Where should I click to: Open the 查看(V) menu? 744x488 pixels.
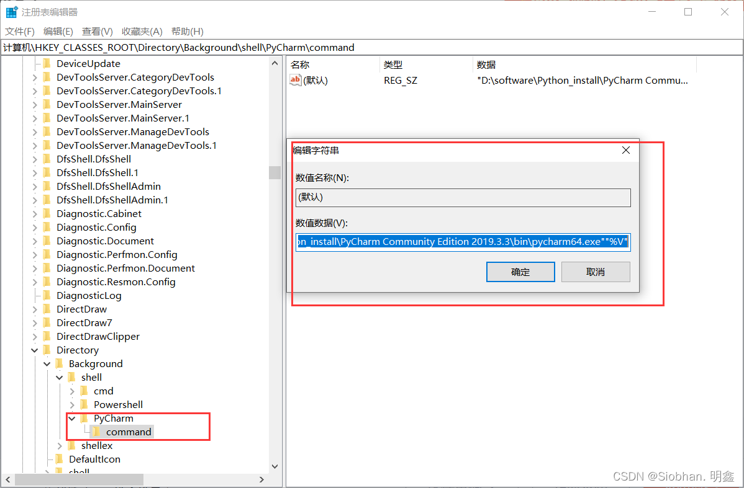[96, 31]
